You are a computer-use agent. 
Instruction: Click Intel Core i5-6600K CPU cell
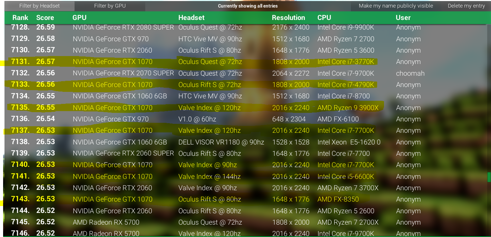[346, 176]
